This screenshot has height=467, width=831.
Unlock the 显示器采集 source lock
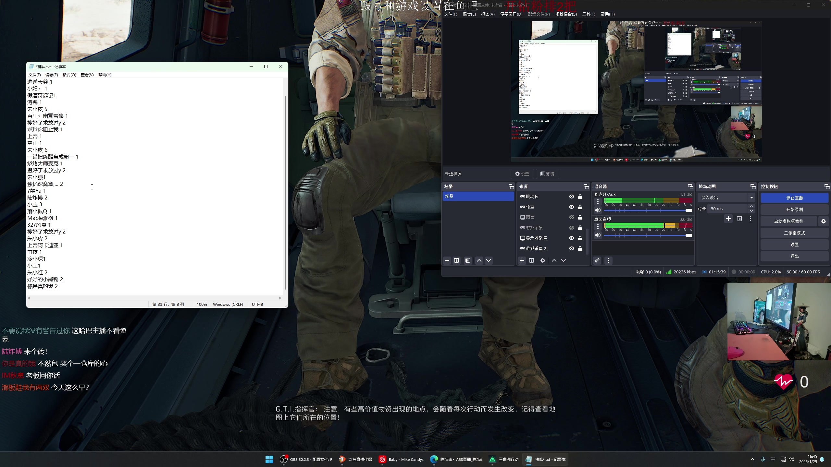pos(580,238)
